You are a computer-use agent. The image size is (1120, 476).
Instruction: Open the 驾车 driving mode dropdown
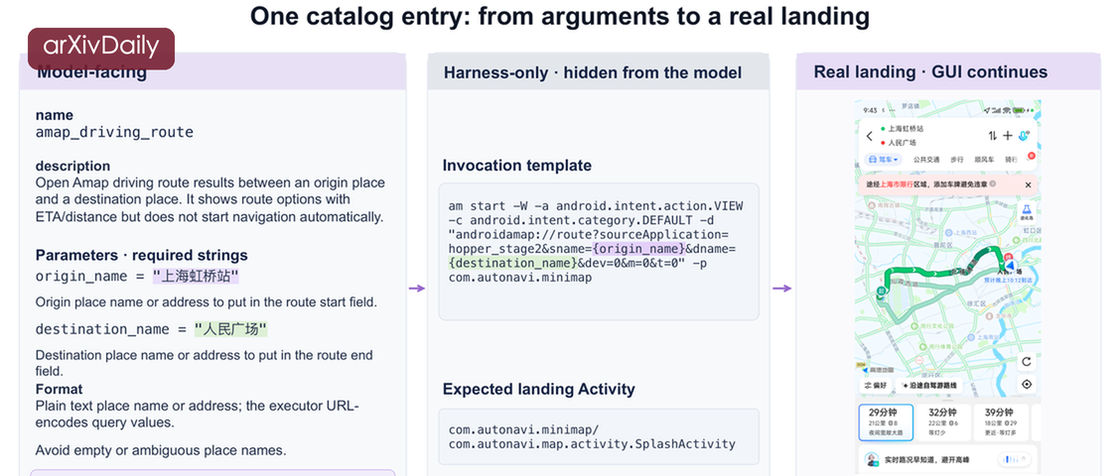click(x=884, y=160)
